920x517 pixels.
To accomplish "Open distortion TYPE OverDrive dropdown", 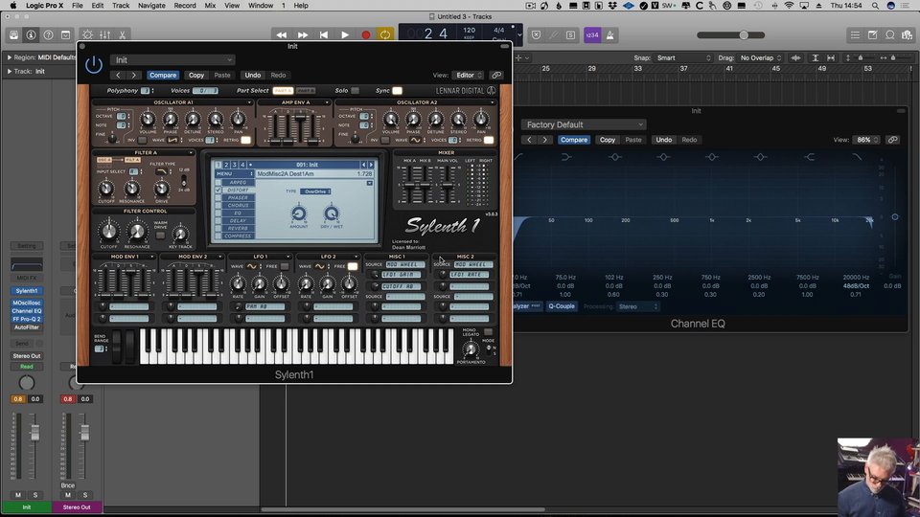I will pyautogui.click(x=315, y=191).
